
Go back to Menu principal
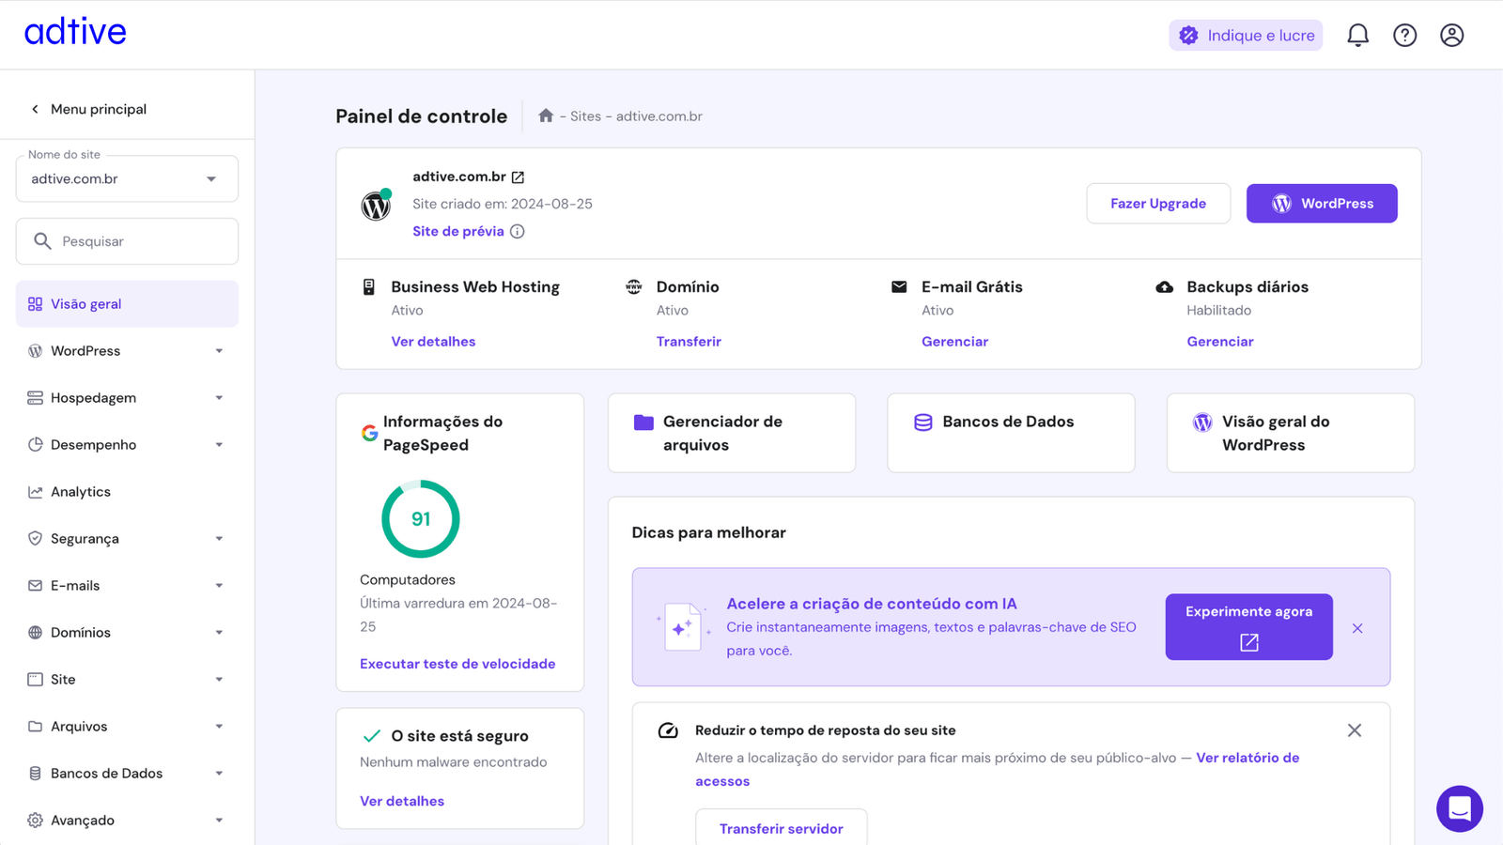89,109
